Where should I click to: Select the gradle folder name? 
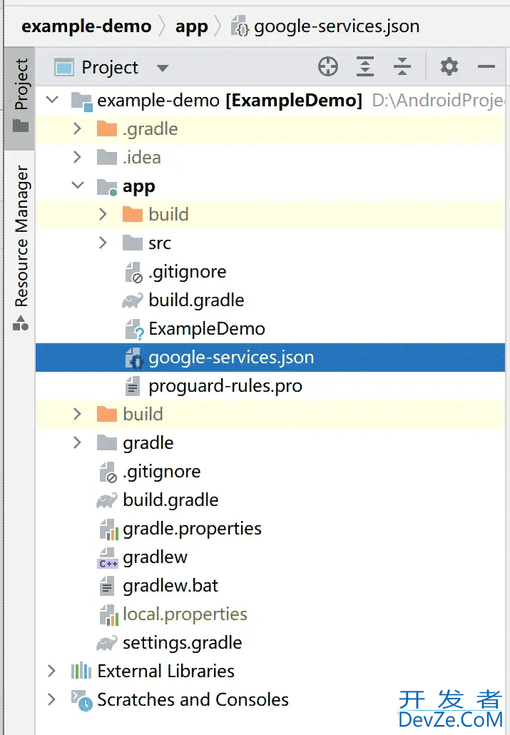click(x=148, y=443)
